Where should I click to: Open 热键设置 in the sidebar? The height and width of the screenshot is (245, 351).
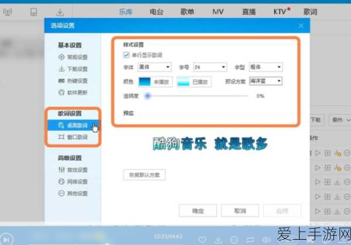pos(73,81)
